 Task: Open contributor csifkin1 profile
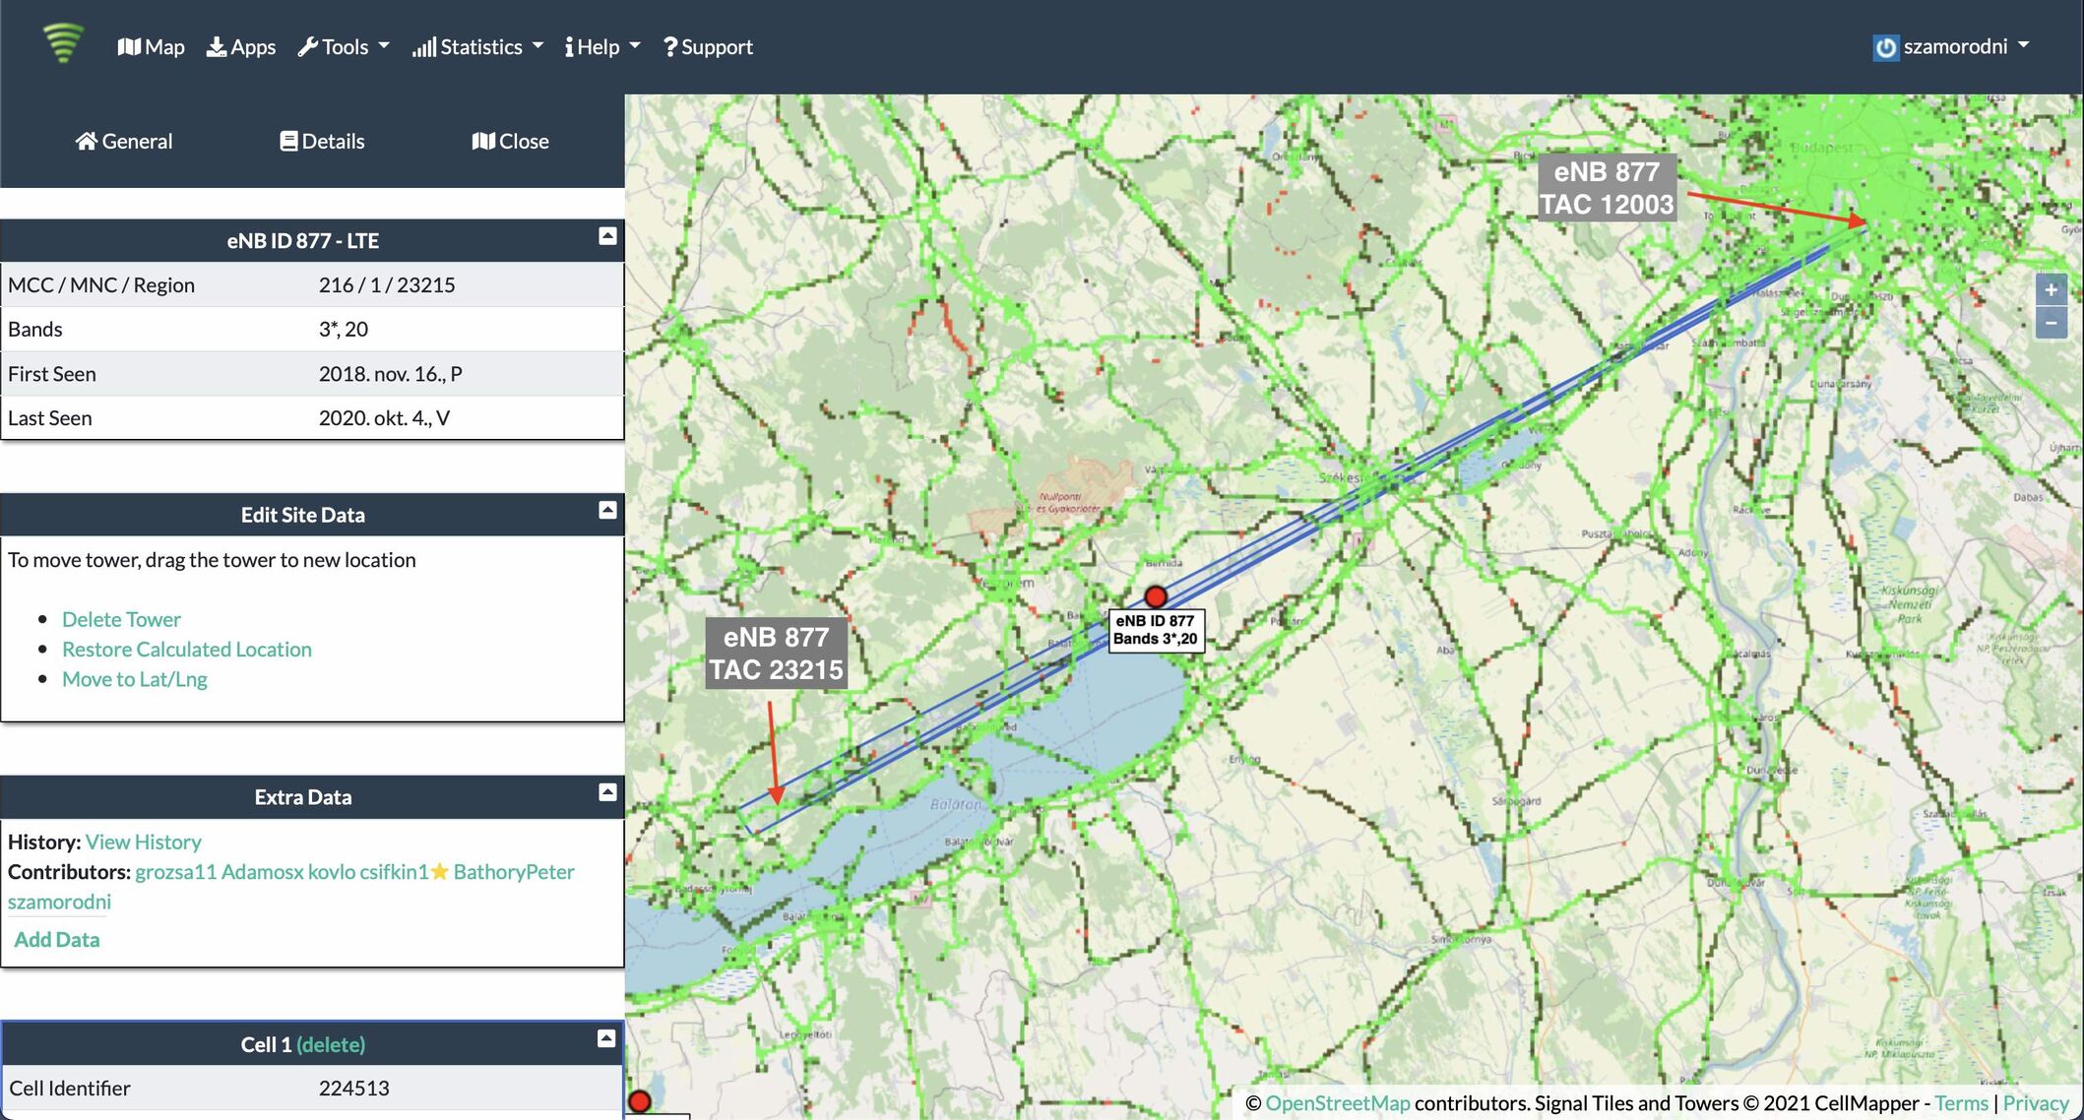pos(394,872)
